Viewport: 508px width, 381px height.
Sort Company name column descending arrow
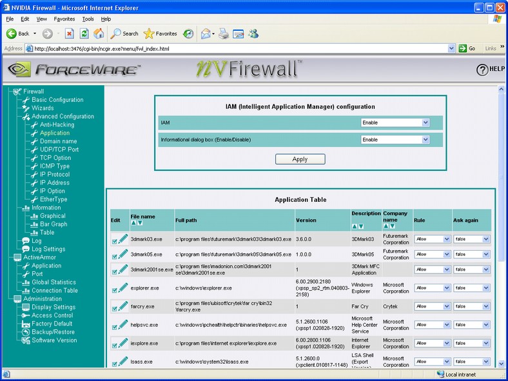[x=393, y=226]
